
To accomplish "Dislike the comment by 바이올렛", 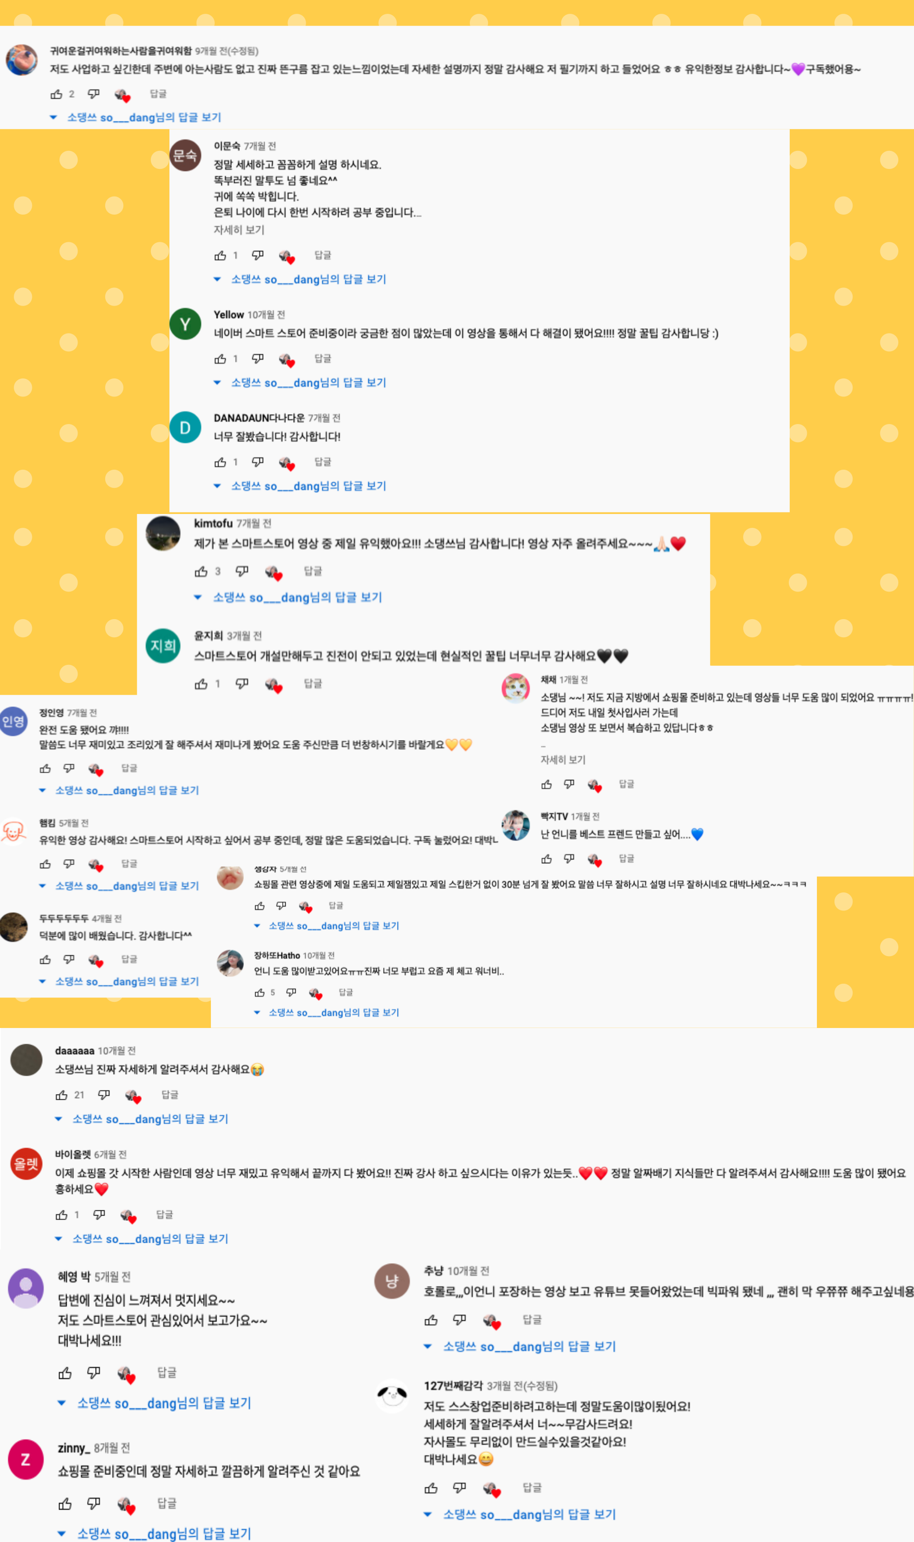I will (x=99, y=1215).
